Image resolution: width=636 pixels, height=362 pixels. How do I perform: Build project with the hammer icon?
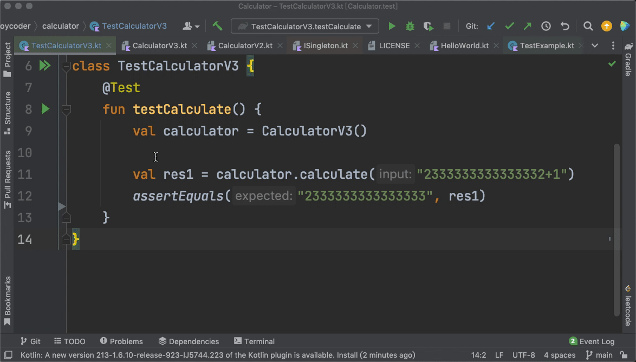coord(217,26)
